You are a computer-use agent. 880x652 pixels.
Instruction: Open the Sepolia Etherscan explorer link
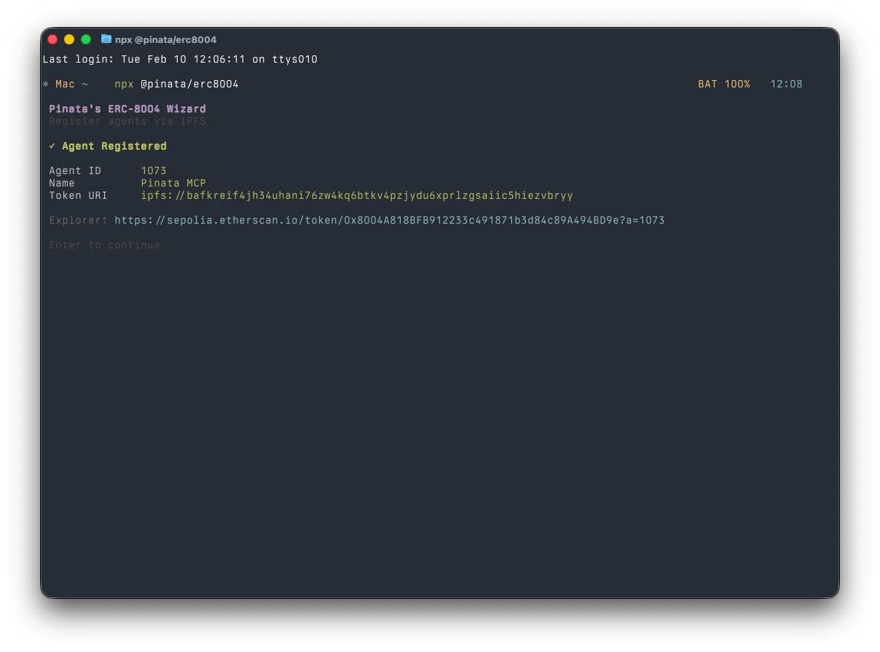(389, 220)
